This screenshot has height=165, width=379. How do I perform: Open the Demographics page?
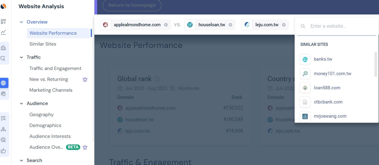(45, 125)
